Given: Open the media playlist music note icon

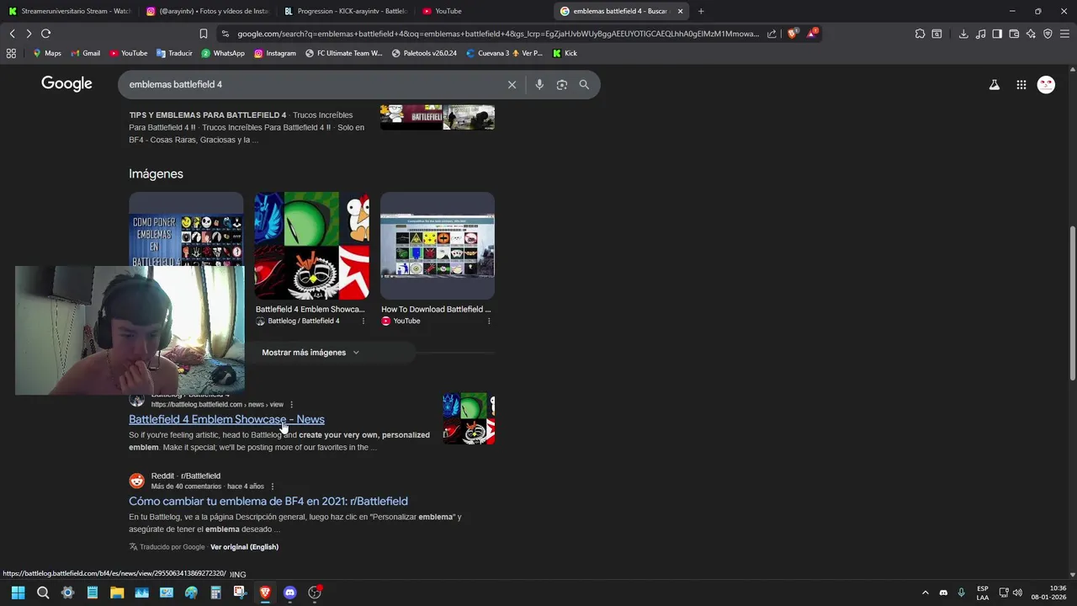Looking at the screenshot, I should (x=980, y=34).
